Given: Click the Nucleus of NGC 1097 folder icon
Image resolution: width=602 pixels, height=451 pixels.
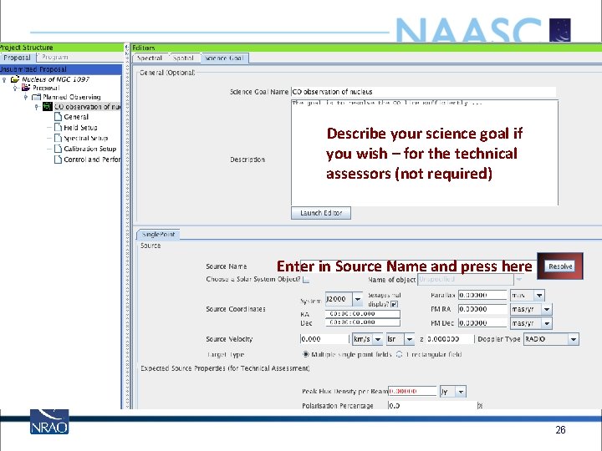Looking at the screenshot, I should tap(15, 79).
